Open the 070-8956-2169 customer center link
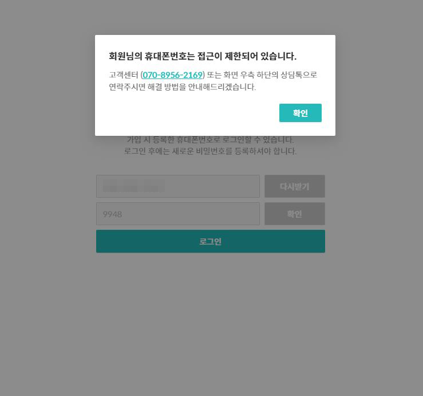The image size is (423, 396). 173,75
